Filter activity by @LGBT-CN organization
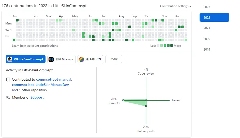The width and height of the screenshot is (240, 138). tap(90, 59)
